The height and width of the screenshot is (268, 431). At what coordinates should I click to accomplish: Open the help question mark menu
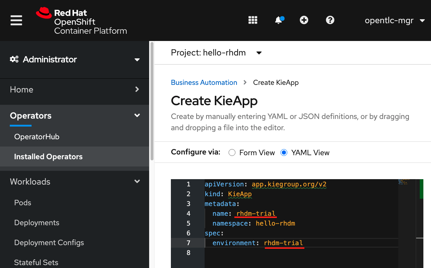(330, 20)
